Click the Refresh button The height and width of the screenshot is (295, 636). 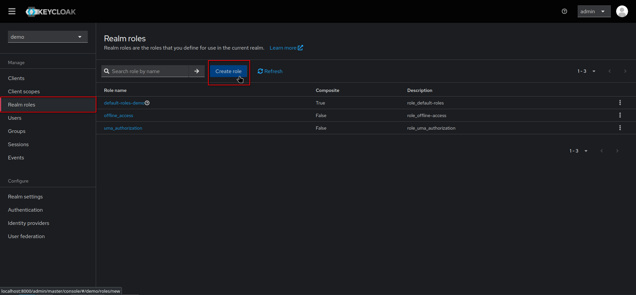(270, 71)
